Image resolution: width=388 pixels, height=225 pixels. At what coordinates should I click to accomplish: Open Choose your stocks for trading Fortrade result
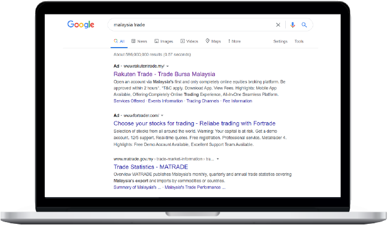(195, 123)
